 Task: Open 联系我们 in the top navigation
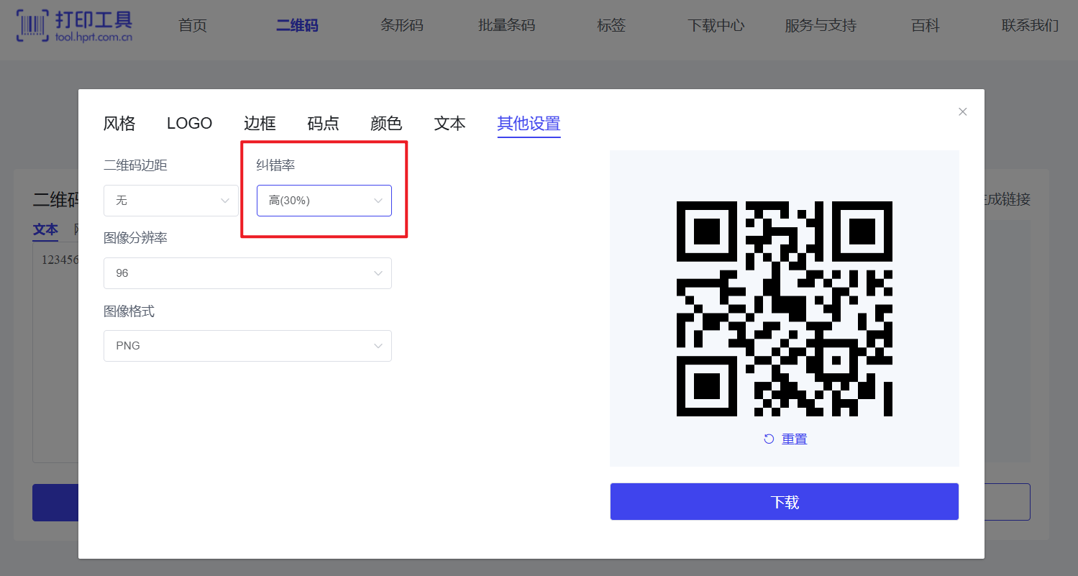pyautogui.click(x=1030, y=26)
